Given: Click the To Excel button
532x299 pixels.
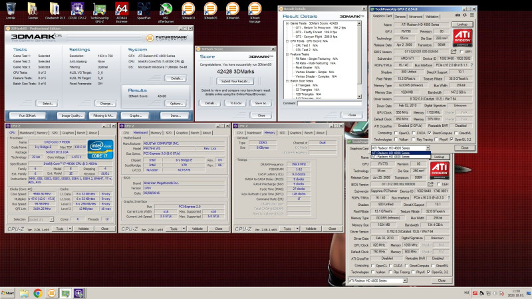Looking at the screenshot, I should [235, 103].
